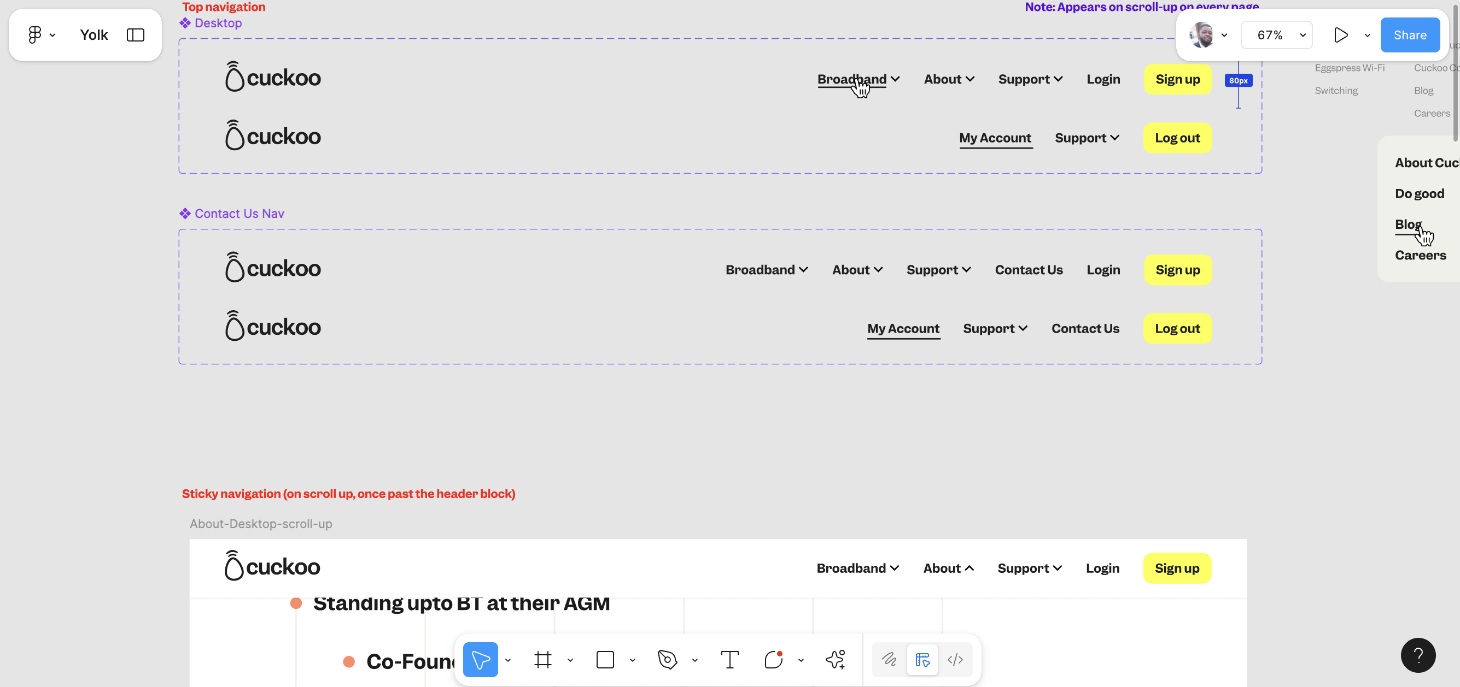
Task: Select the Pen tool
Action: pos(667,659)
